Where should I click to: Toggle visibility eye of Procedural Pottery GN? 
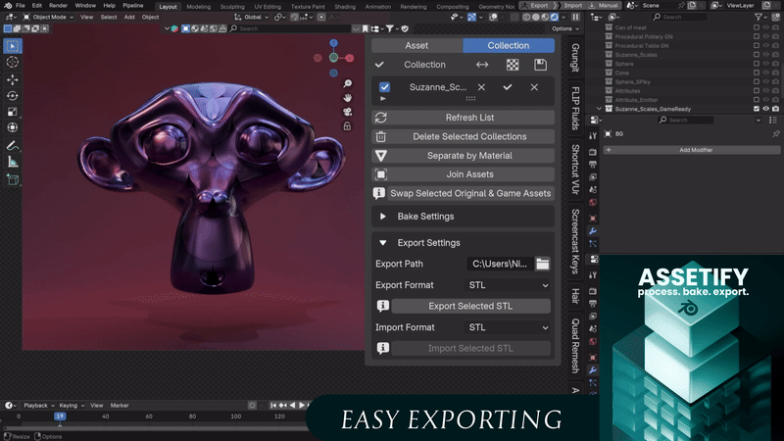(765, 36)
